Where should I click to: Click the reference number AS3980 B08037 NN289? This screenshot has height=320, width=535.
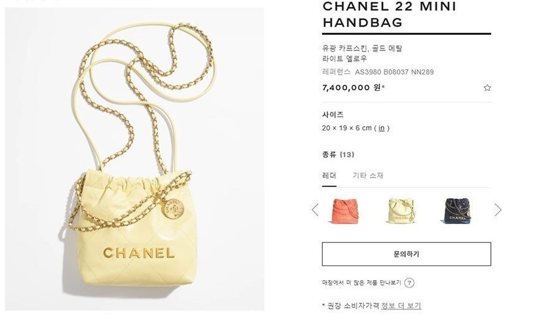point(394,72)
